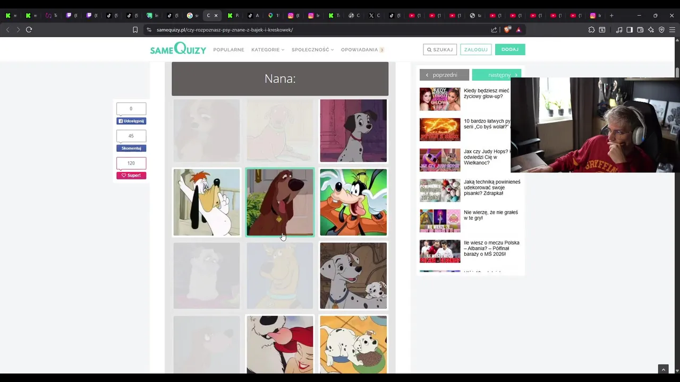Click the samequizy.pl address bar
Image resolution: width=680 pixels, height=382 pixels.
(319, 30)
